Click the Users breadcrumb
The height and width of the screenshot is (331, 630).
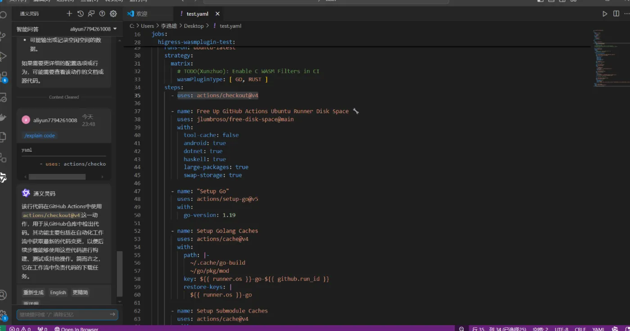point(147,26)
